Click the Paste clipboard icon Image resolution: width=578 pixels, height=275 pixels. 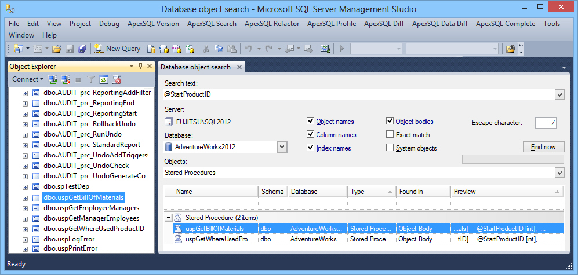pyautogui.click(x=232, y=49)
